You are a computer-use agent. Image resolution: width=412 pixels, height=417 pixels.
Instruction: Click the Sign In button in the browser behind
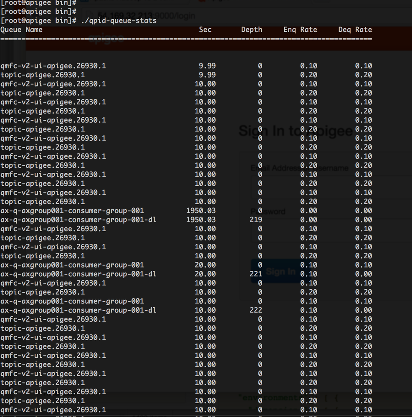281,271
